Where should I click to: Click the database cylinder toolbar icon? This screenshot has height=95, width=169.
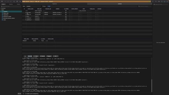point(14,2)
